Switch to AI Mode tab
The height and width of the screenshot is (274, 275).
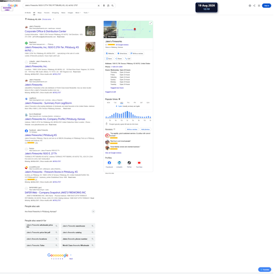28,13
